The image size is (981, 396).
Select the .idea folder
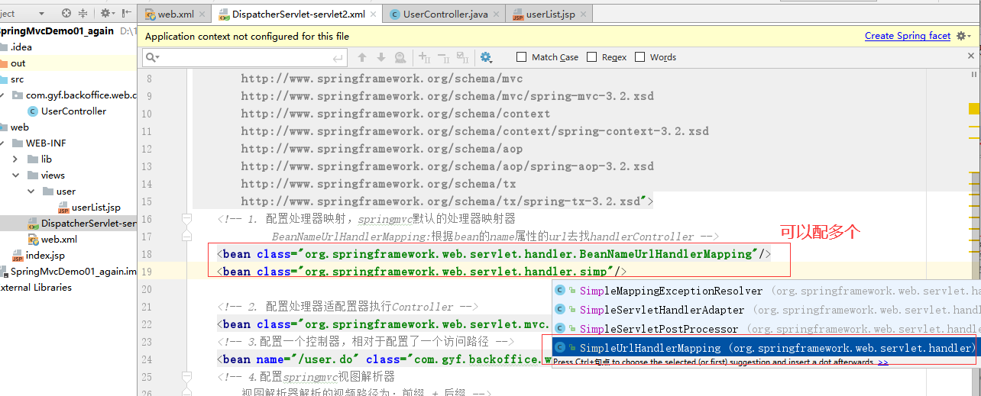tap(21, 47)
